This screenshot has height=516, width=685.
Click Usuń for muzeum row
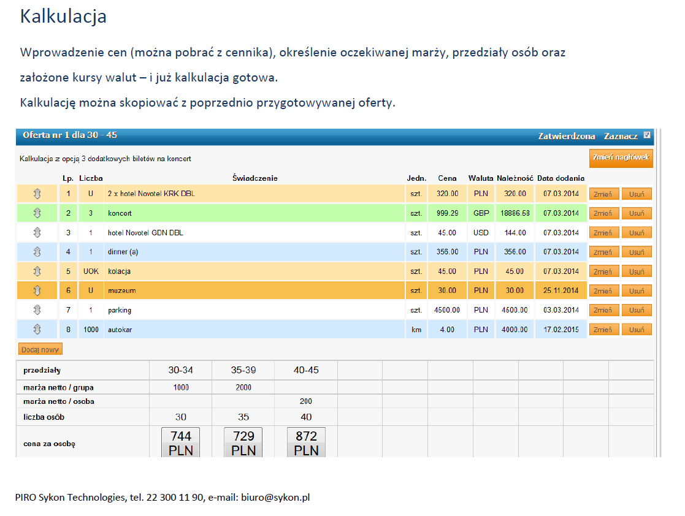tap(637, 290)
